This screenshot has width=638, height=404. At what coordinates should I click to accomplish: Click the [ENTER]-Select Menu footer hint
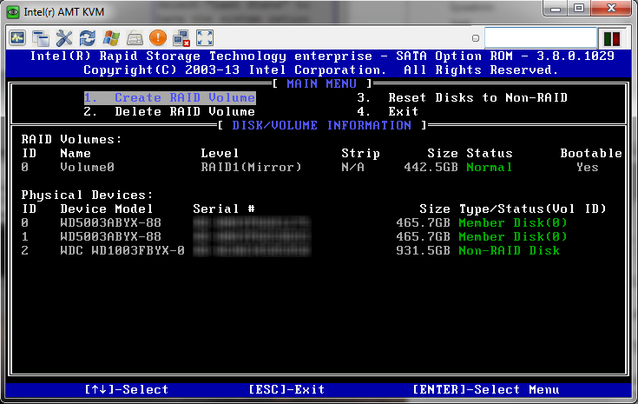coord(486,390)
